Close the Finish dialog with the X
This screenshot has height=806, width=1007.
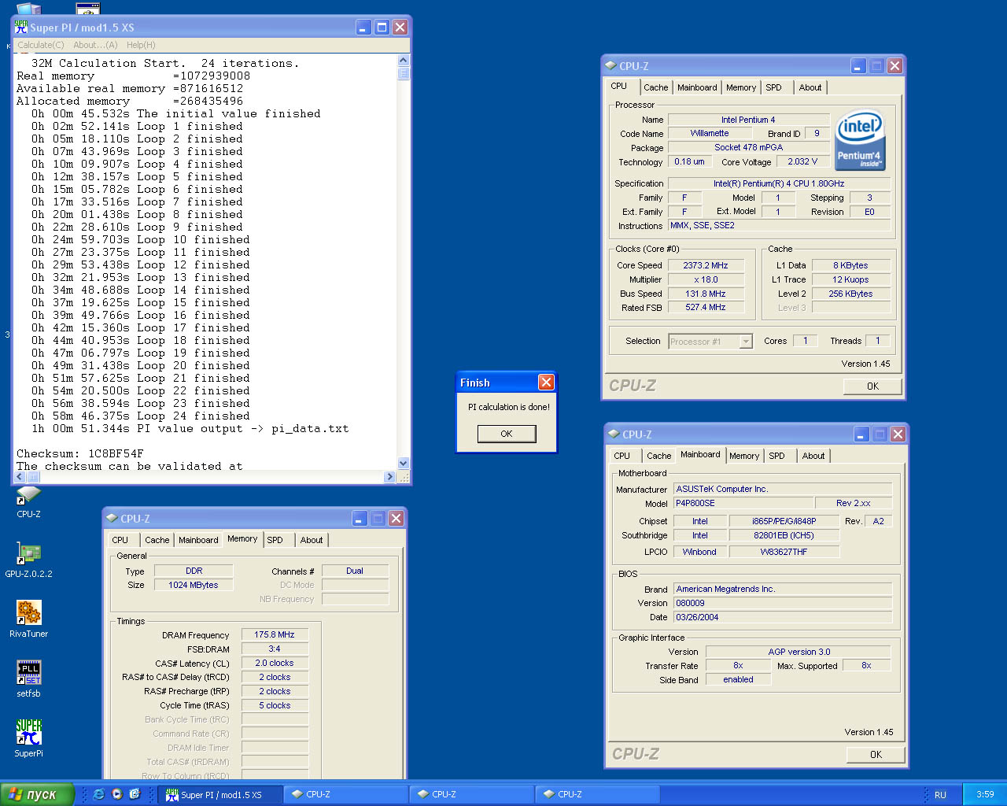[x=546, y=382]
